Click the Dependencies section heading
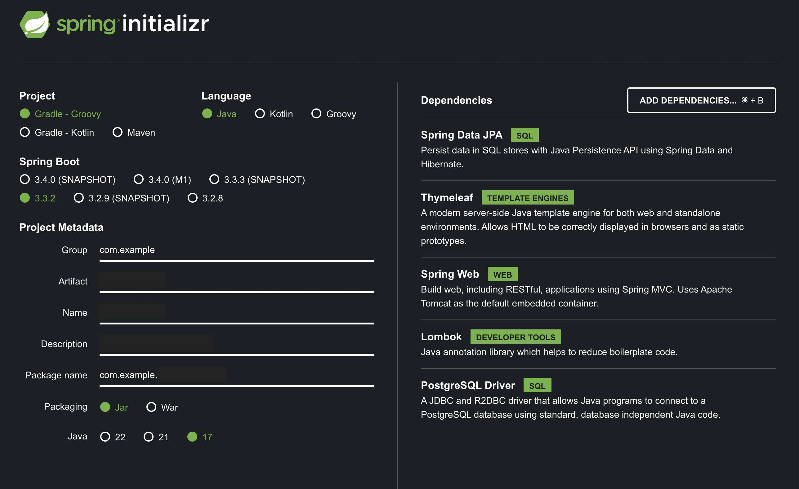The height and width of the screenshot is (489, 799). 456,100
